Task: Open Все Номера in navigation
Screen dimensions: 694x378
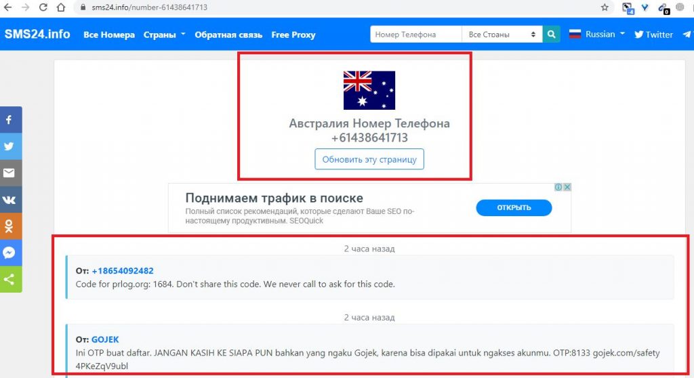Action: [x=109, y=35]
